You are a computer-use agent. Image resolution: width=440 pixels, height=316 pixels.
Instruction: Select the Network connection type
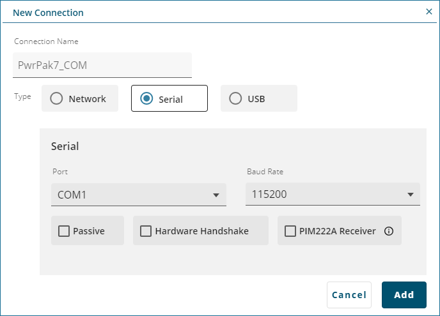(x=57, y=99)
